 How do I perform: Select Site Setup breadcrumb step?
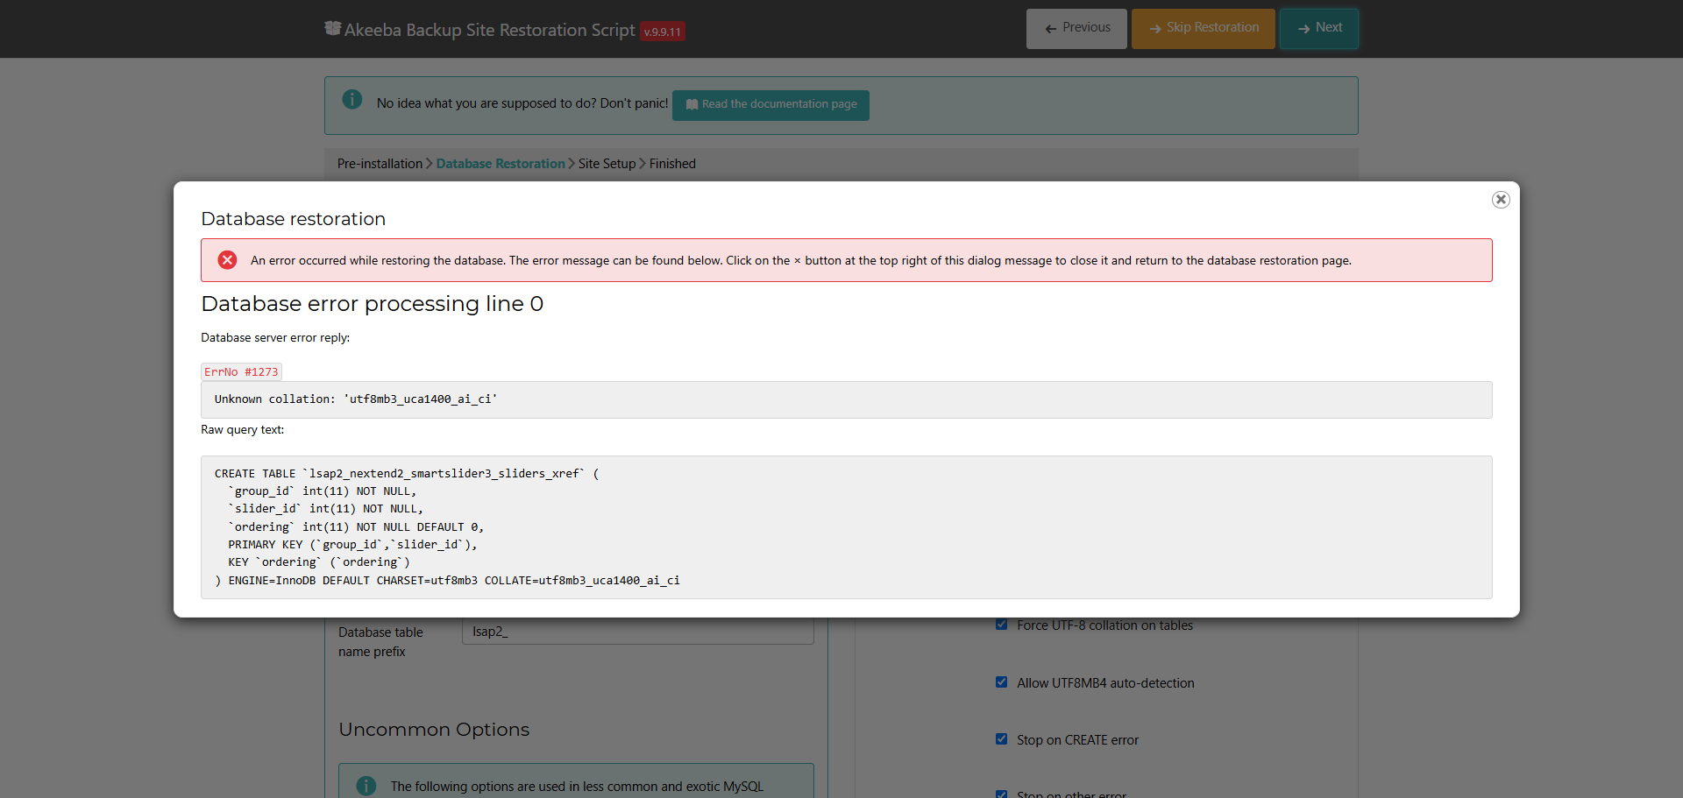point(607,164)
